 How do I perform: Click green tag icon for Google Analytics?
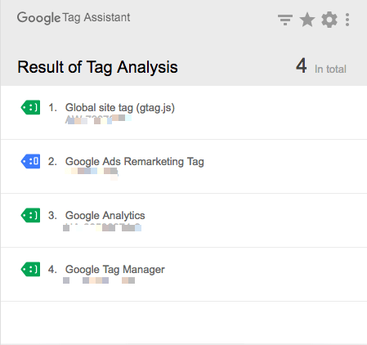pyautogui.click(x=30, y=215)
